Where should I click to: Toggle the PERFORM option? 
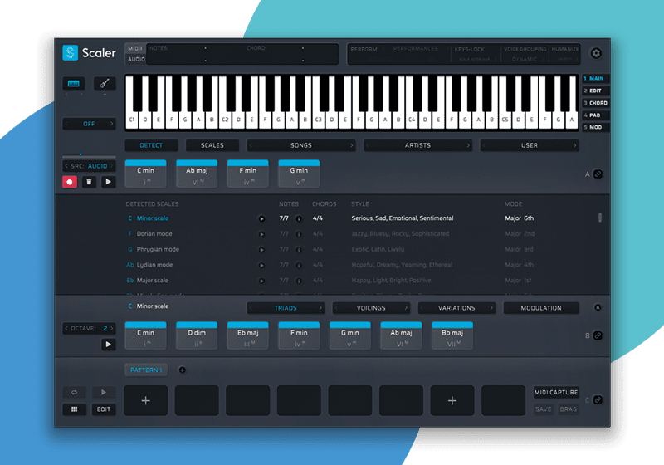364,49
